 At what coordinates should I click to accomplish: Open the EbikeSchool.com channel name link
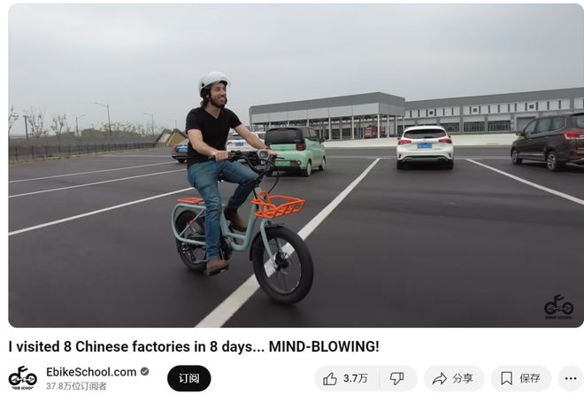coord(91,372)
